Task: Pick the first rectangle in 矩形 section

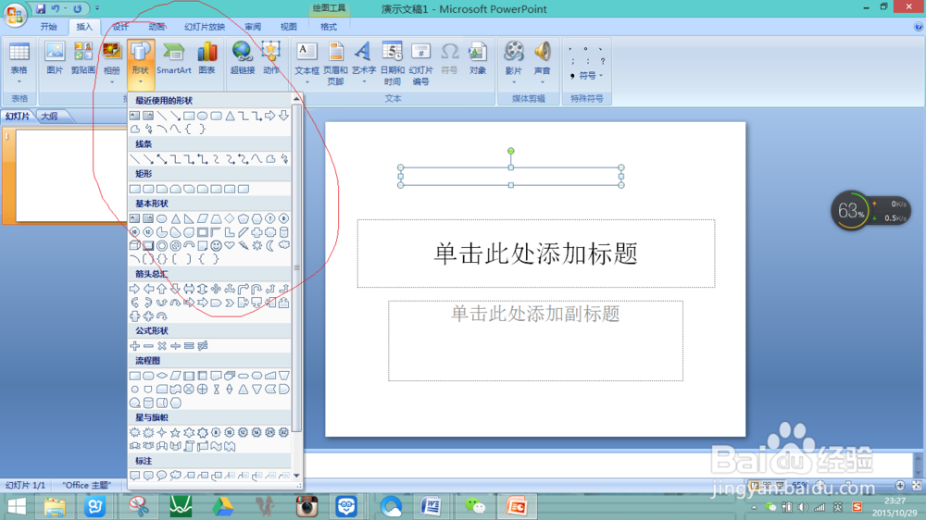Action: [x=134, y=189]
